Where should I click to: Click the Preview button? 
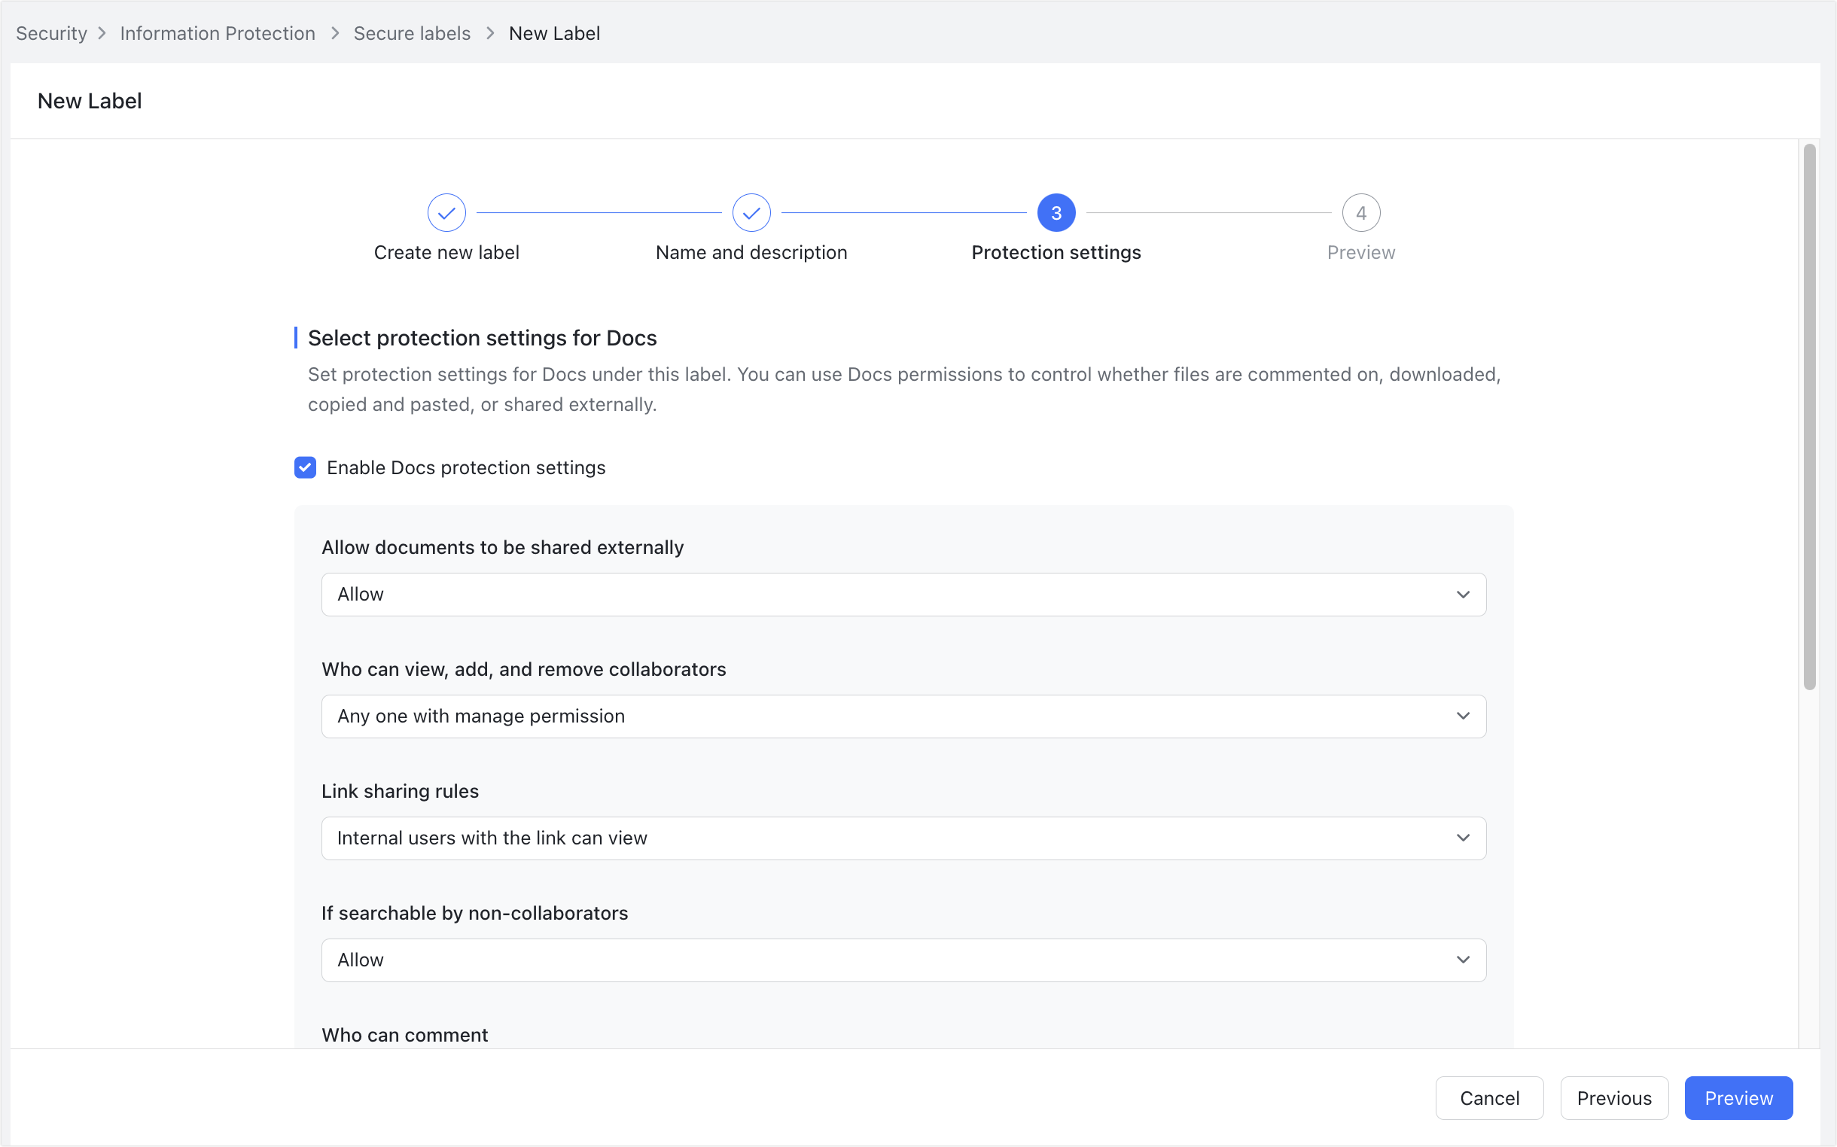(x=1738, y=1097)
